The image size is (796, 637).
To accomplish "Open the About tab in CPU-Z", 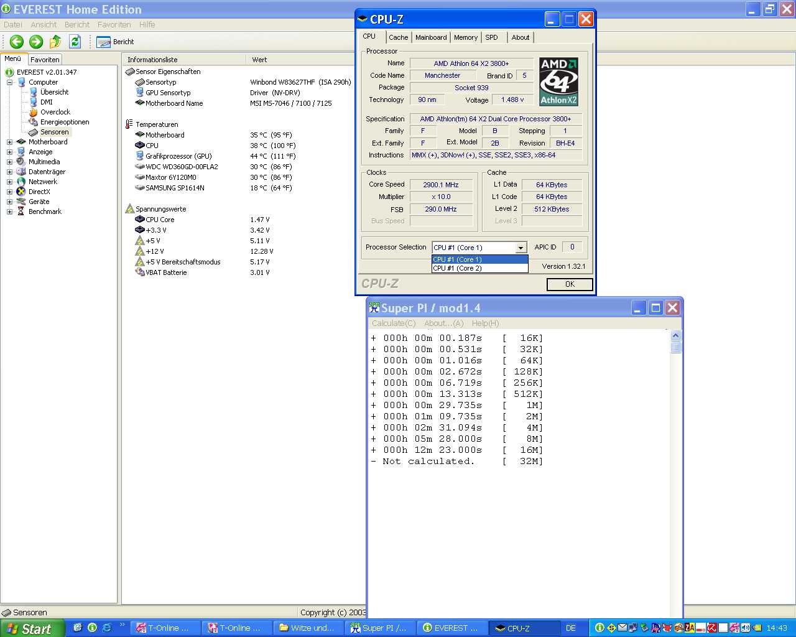I will tap(521, 37).
